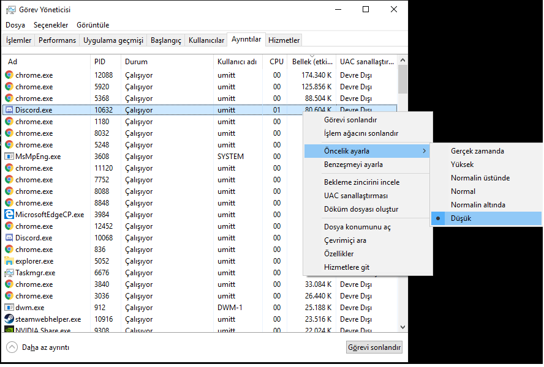Choose Döküm dosyası oluştur
Screen dimensions: 544x367
coord(368,209)
